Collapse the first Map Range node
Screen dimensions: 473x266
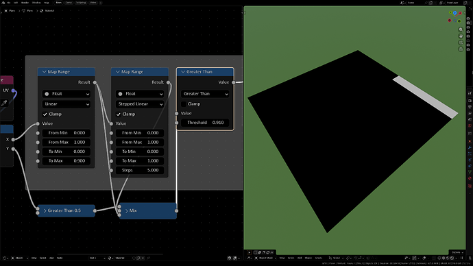click(x=44, y=72)
